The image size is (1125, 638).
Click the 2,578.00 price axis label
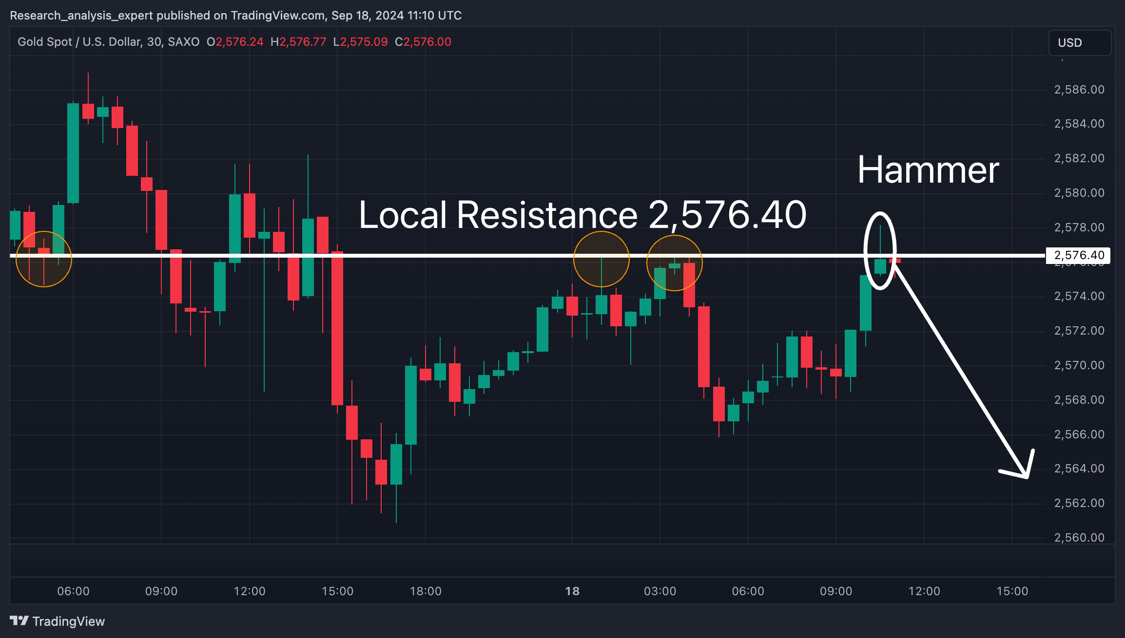coord(1079,227)
